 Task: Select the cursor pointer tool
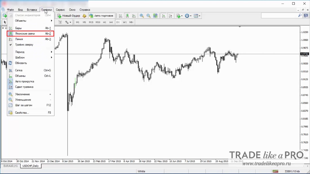pos(5,22)
